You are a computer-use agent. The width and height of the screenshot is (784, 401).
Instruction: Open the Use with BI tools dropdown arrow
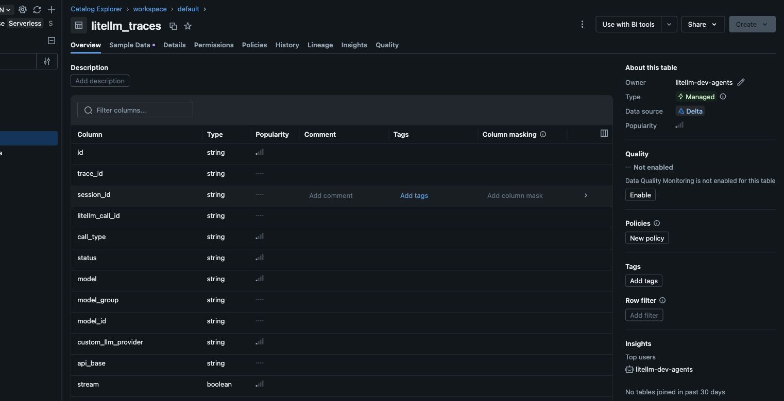coord(669,24)
